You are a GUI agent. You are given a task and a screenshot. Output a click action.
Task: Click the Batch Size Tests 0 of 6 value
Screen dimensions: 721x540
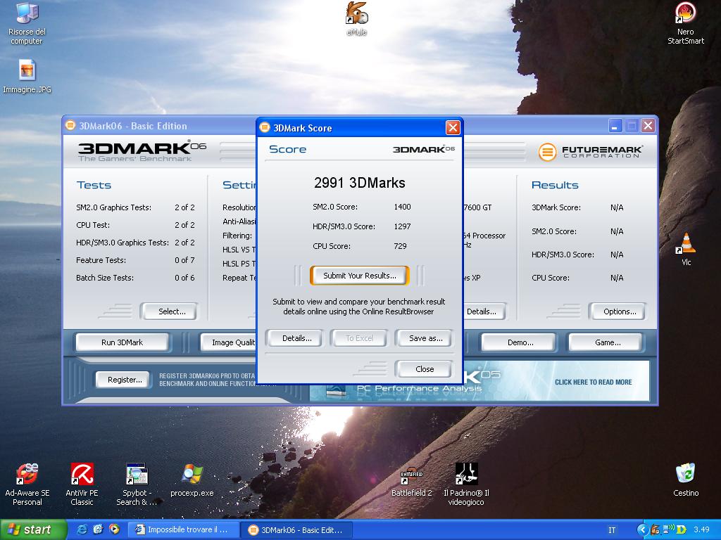184,278
